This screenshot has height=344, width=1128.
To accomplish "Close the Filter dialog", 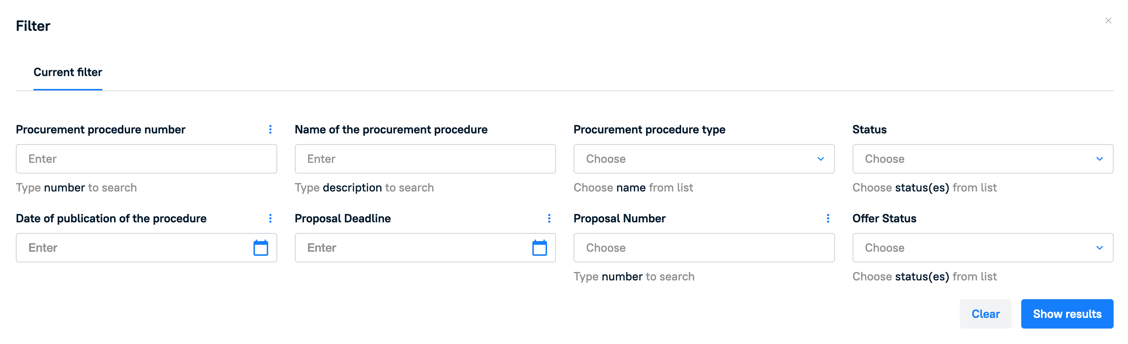I will click(1108, 21).
